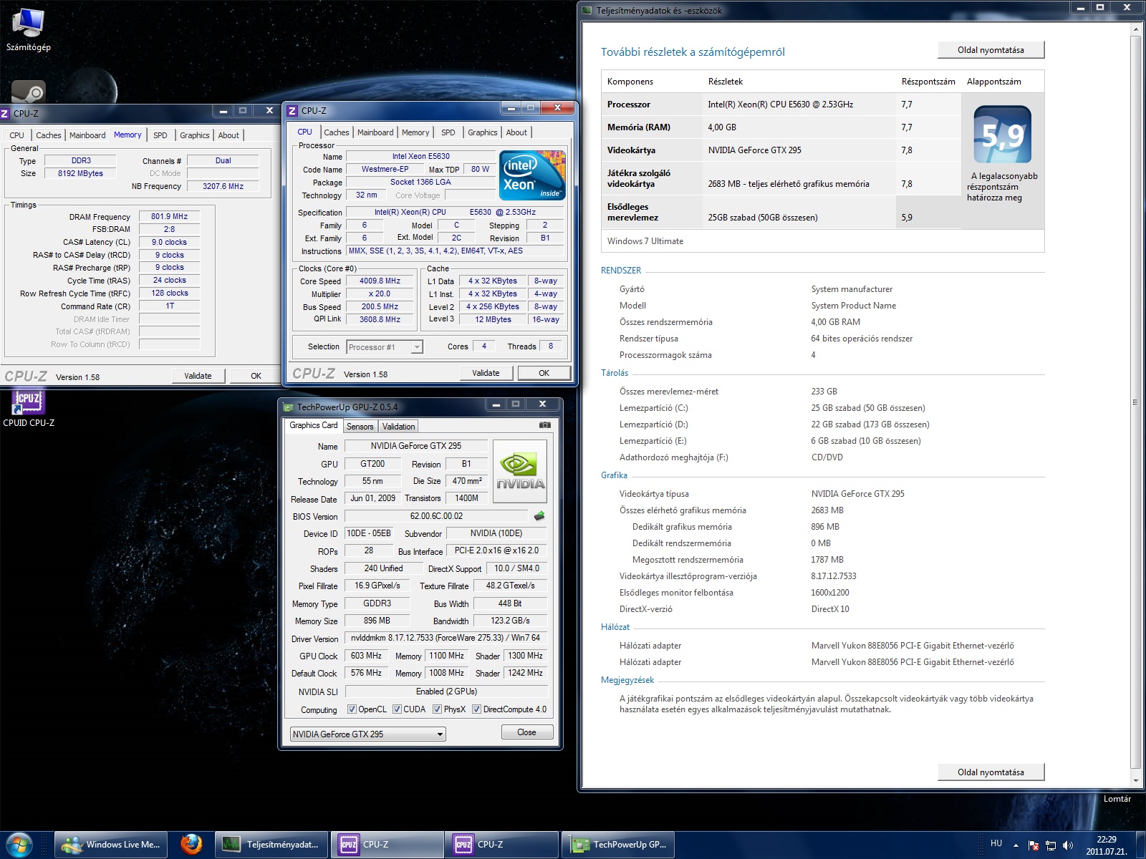The height and width of the screenshot is (859, 1146).
Task: Open the GPU selection dropdown in GPU-Z
Action: tap(367, 734)
